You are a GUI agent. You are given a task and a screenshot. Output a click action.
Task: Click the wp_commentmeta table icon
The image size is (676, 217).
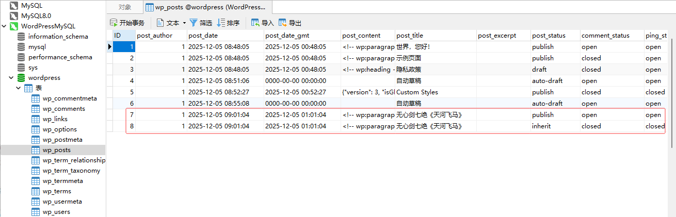point(36,98)
